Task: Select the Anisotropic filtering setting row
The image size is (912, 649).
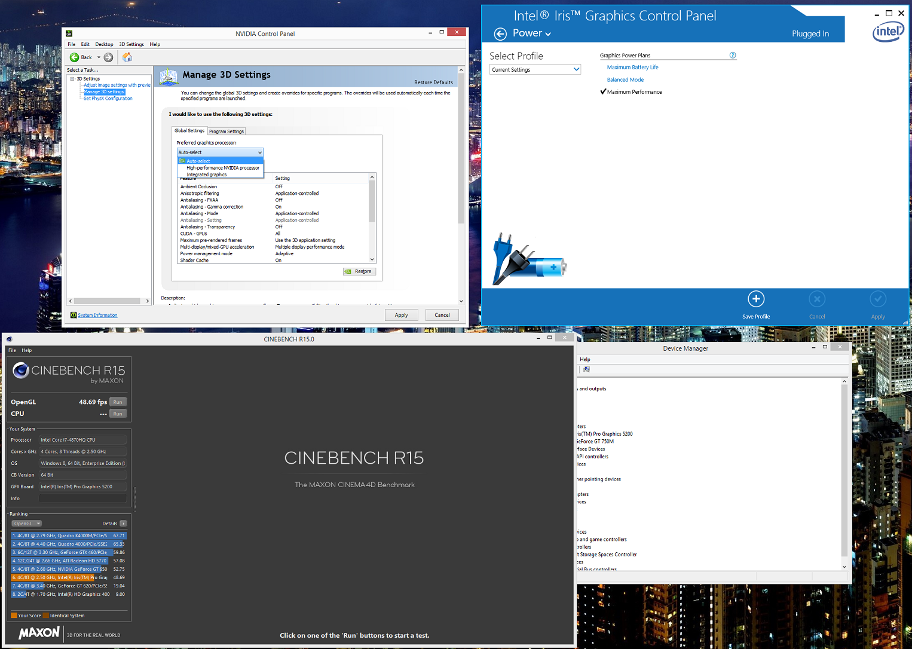Action: pyautogui.click(x=274, y=193)
